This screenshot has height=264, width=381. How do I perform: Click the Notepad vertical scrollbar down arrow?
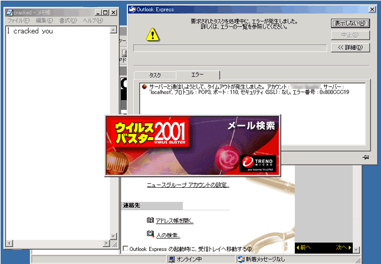[113, 236]
